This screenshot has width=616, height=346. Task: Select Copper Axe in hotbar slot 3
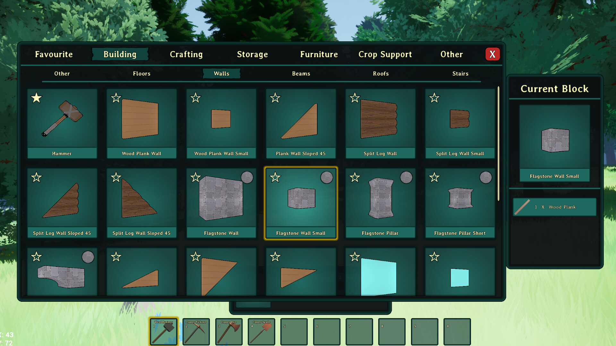click(229, 332)
